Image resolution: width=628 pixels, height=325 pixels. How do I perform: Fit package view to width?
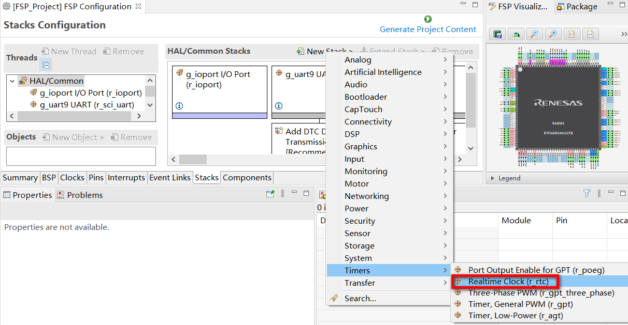pos(590,34)
